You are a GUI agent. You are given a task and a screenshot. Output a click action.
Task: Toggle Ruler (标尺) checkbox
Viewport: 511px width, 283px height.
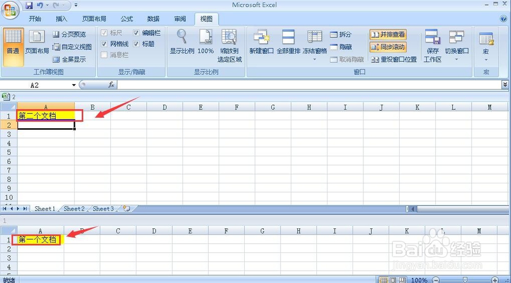tap(104, 33)
